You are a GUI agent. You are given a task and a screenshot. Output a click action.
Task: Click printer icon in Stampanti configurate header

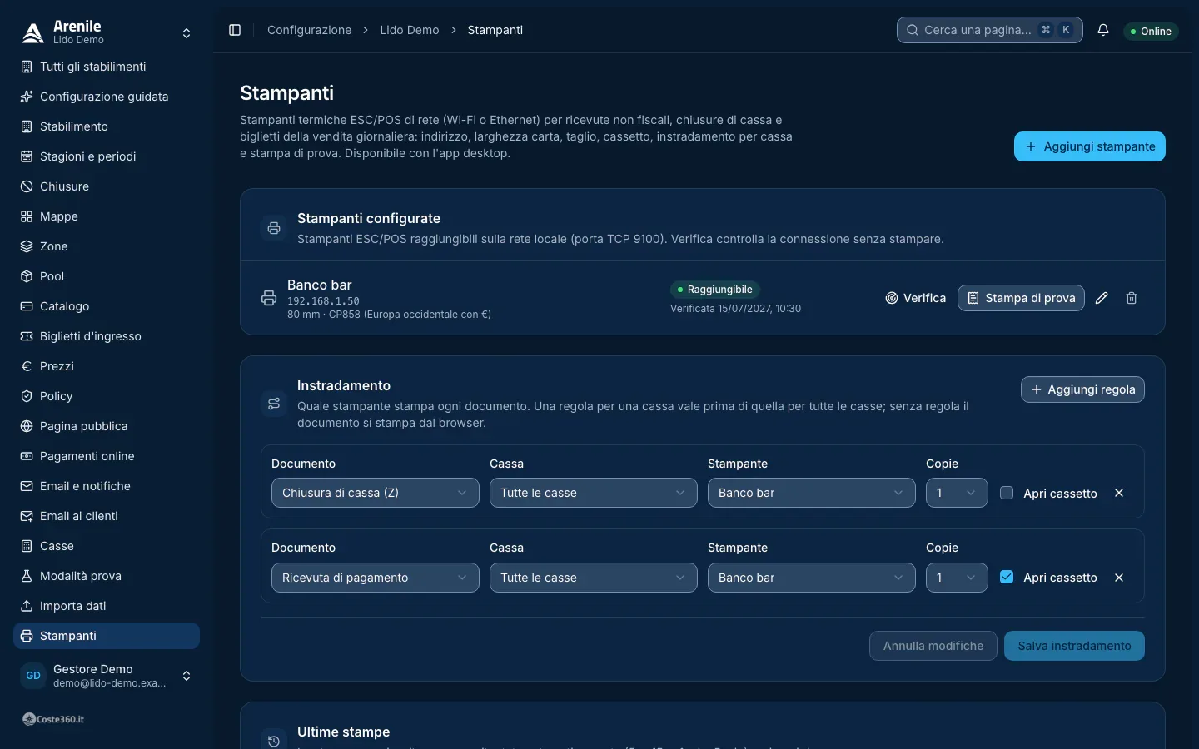tap(273, 228)
